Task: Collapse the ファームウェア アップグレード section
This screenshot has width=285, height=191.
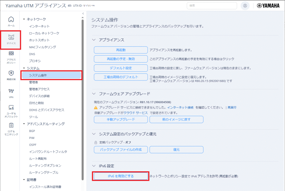Action: (94, 94)
